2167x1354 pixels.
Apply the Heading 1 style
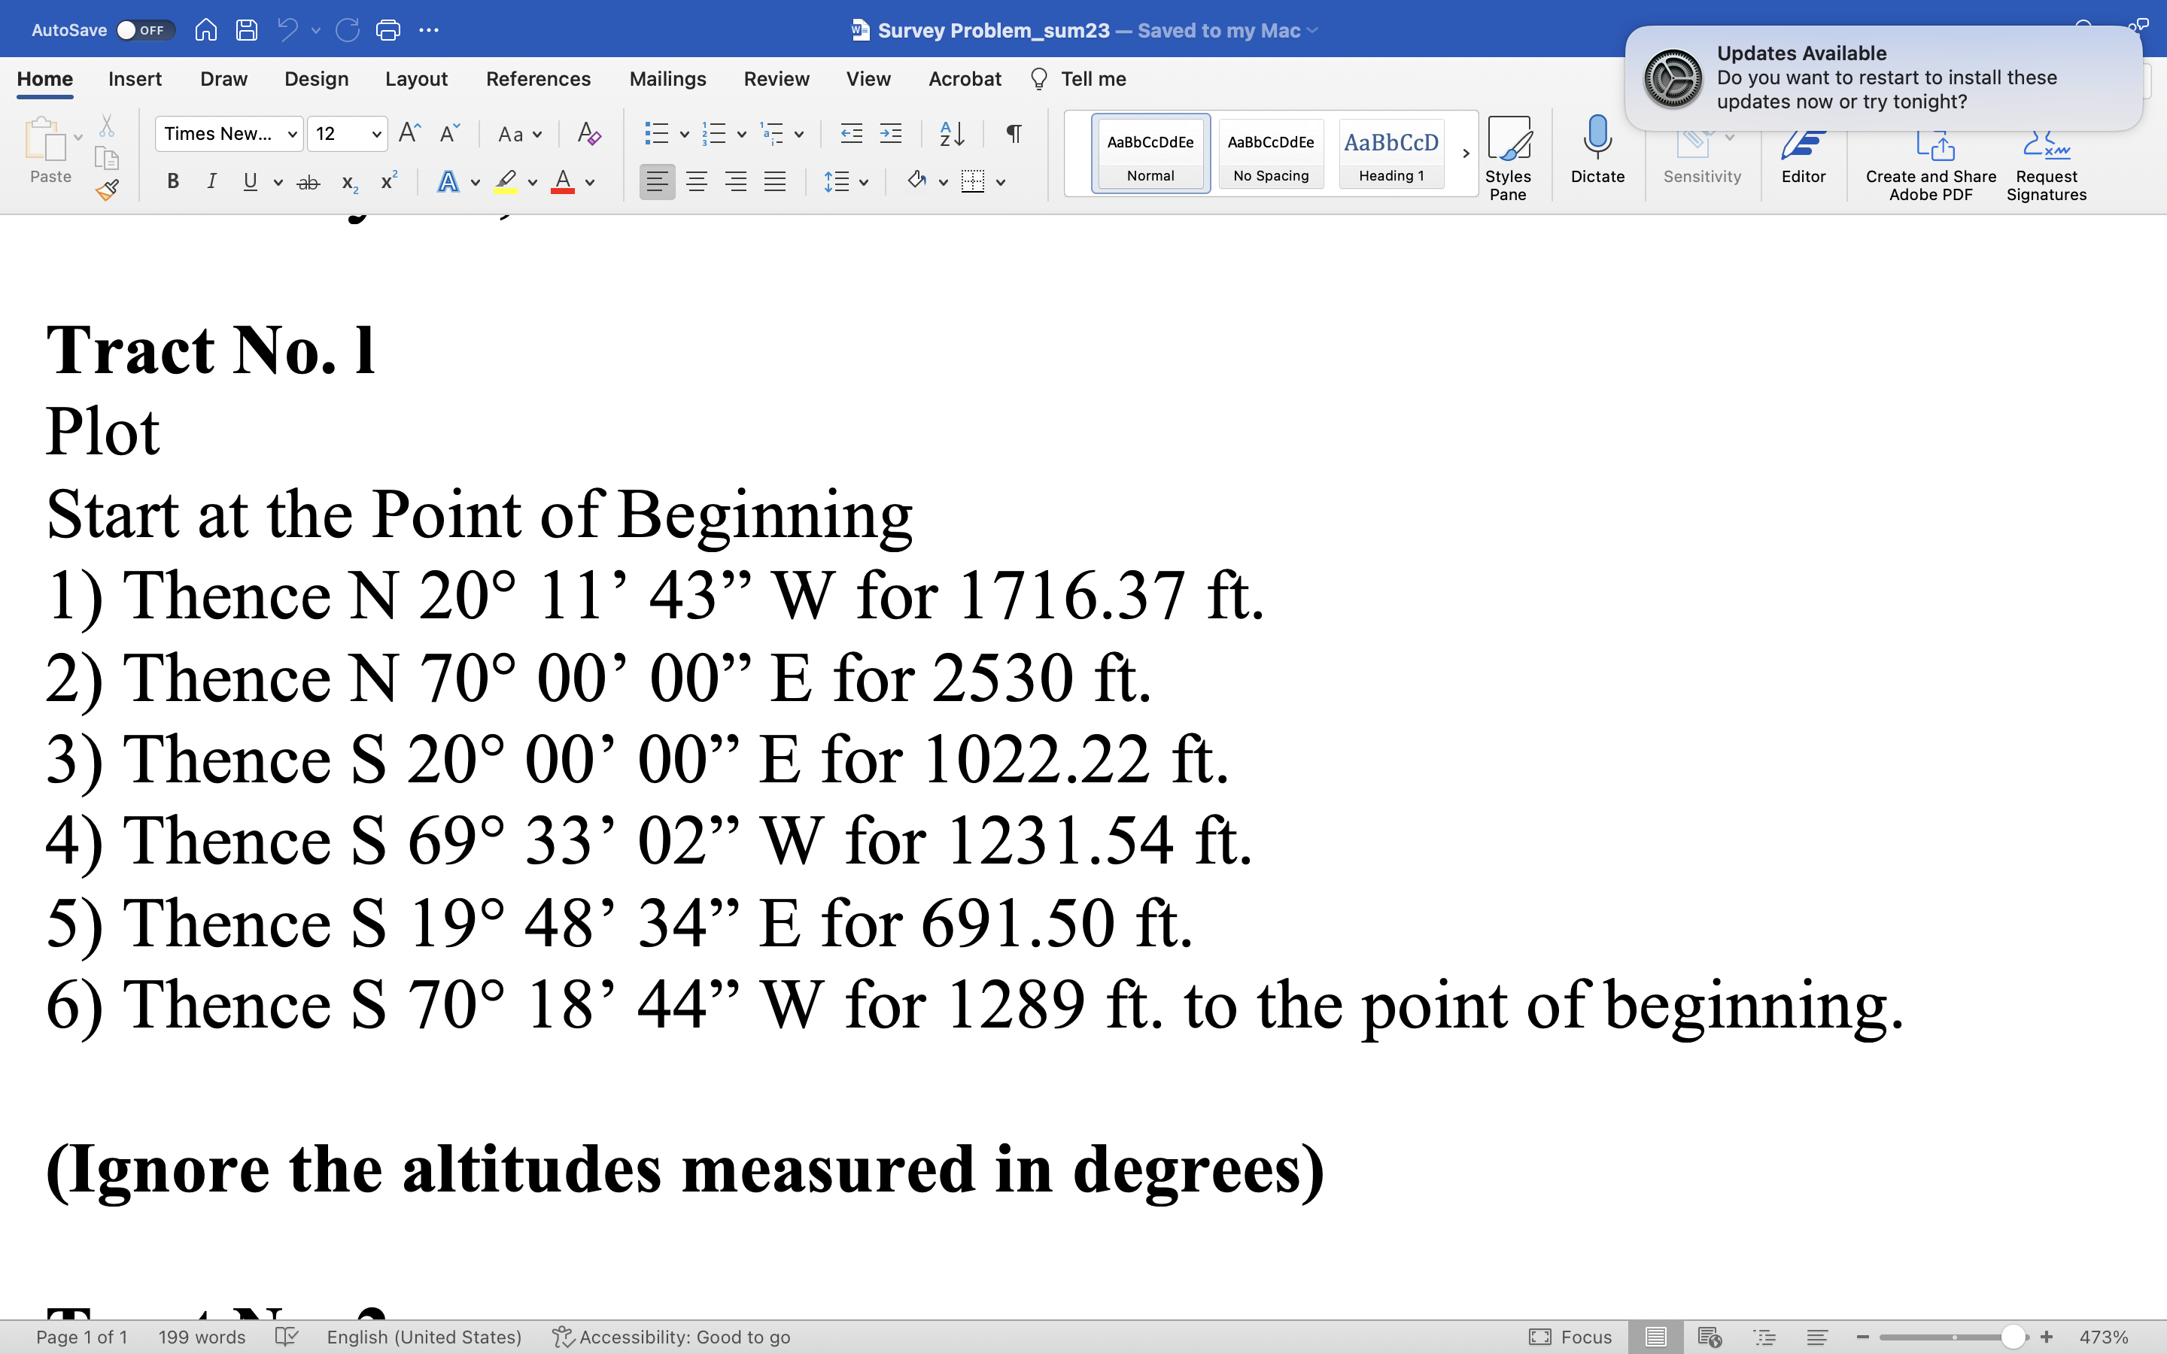pos(1390,153)
